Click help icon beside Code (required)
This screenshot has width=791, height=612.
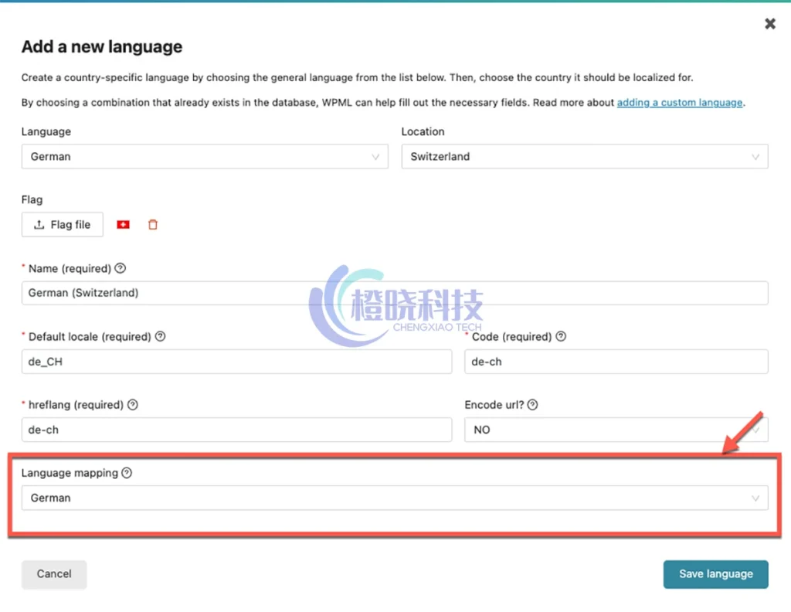(561, 337)
